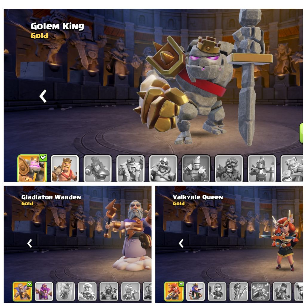307x307 pixels.
Task: Choose the purple default Warden skin
Action: point(44,291)
